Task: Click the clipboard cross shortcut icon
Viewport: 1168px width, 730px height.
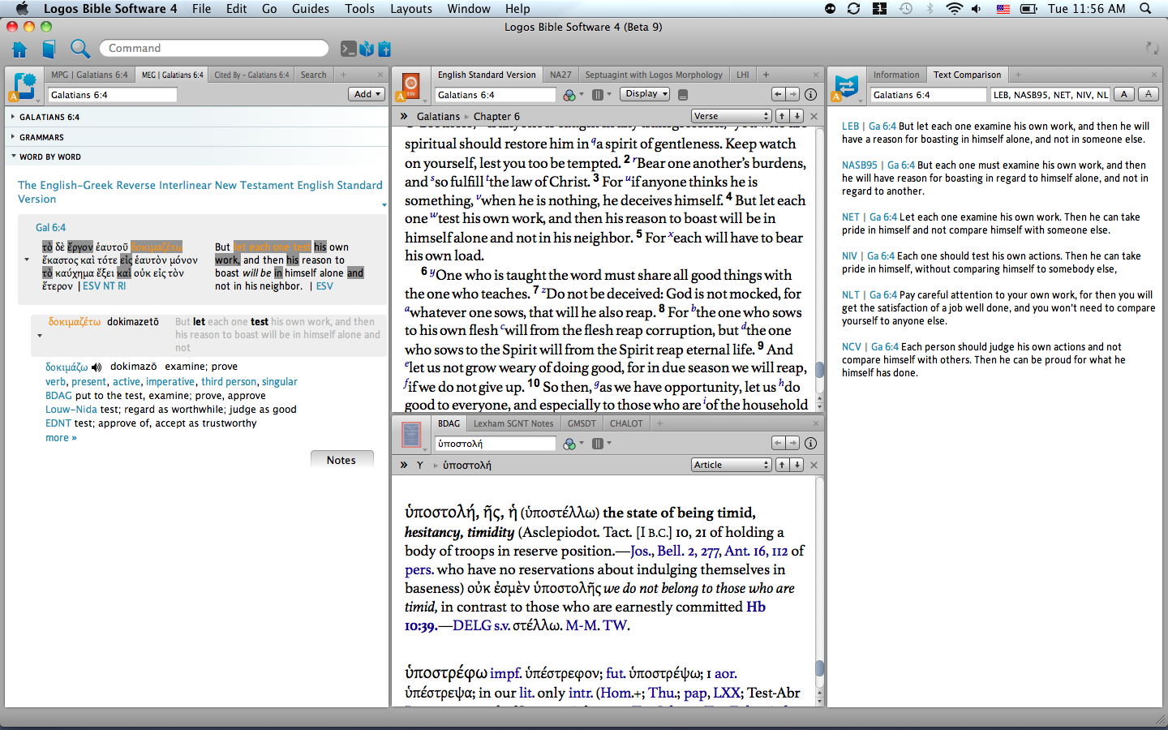Action: [x=384, y=49]
